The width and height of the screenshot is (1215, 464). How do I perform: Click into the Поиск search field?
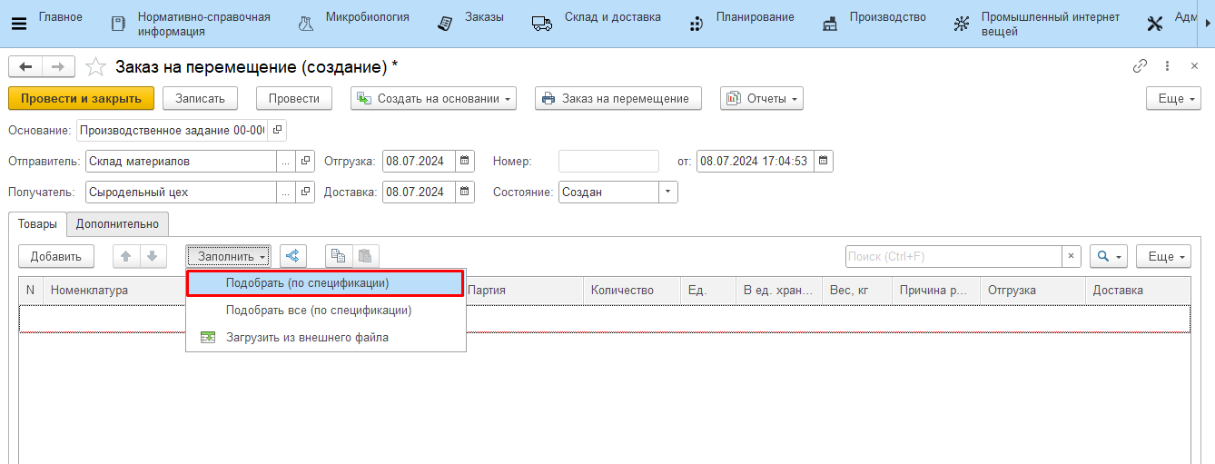(x=952, y=256)
